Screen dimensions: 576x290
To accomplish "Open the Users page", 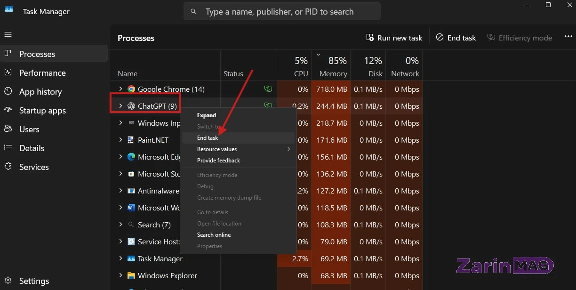I will pos(54,129).
